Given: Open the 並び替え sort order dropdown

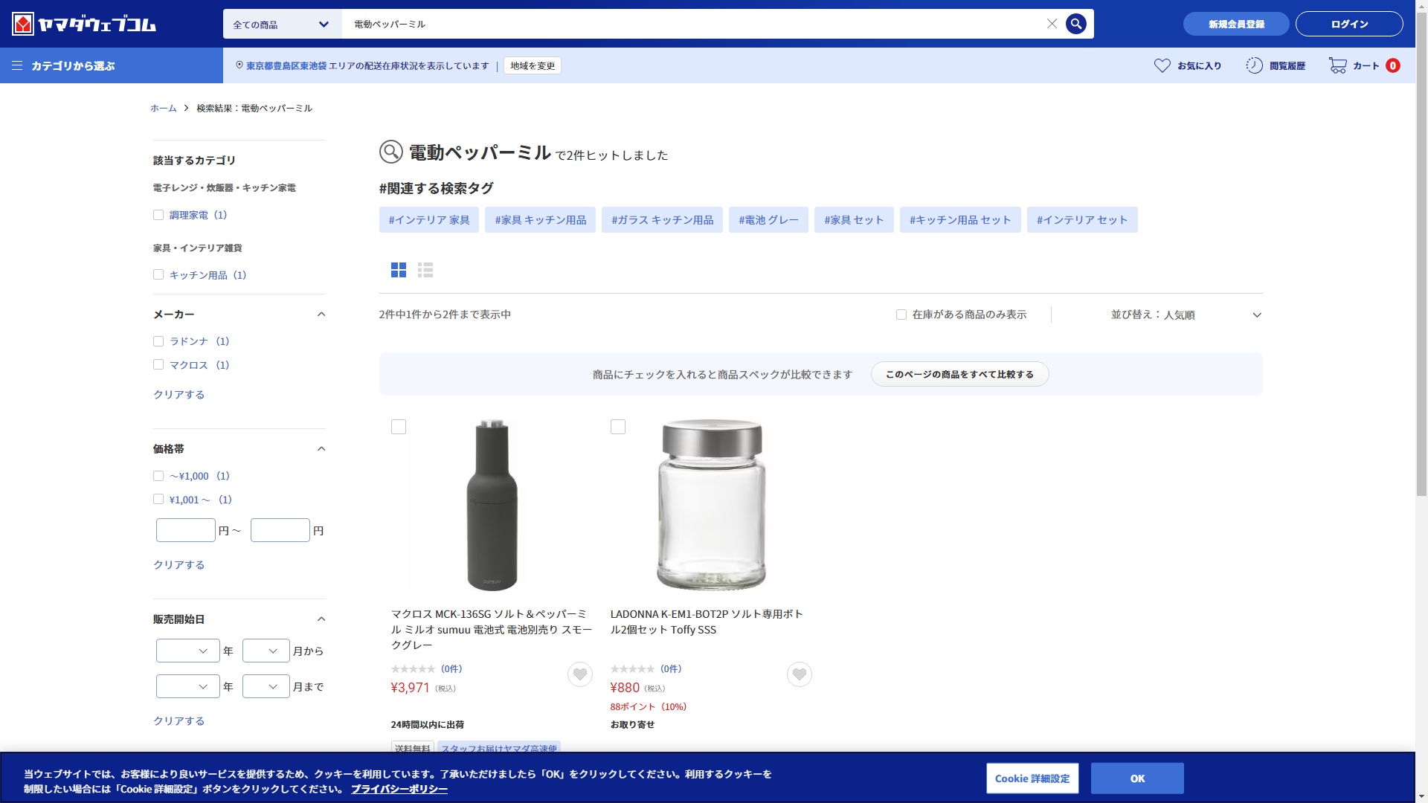Looking at the screenshot, I should 1186,315.
